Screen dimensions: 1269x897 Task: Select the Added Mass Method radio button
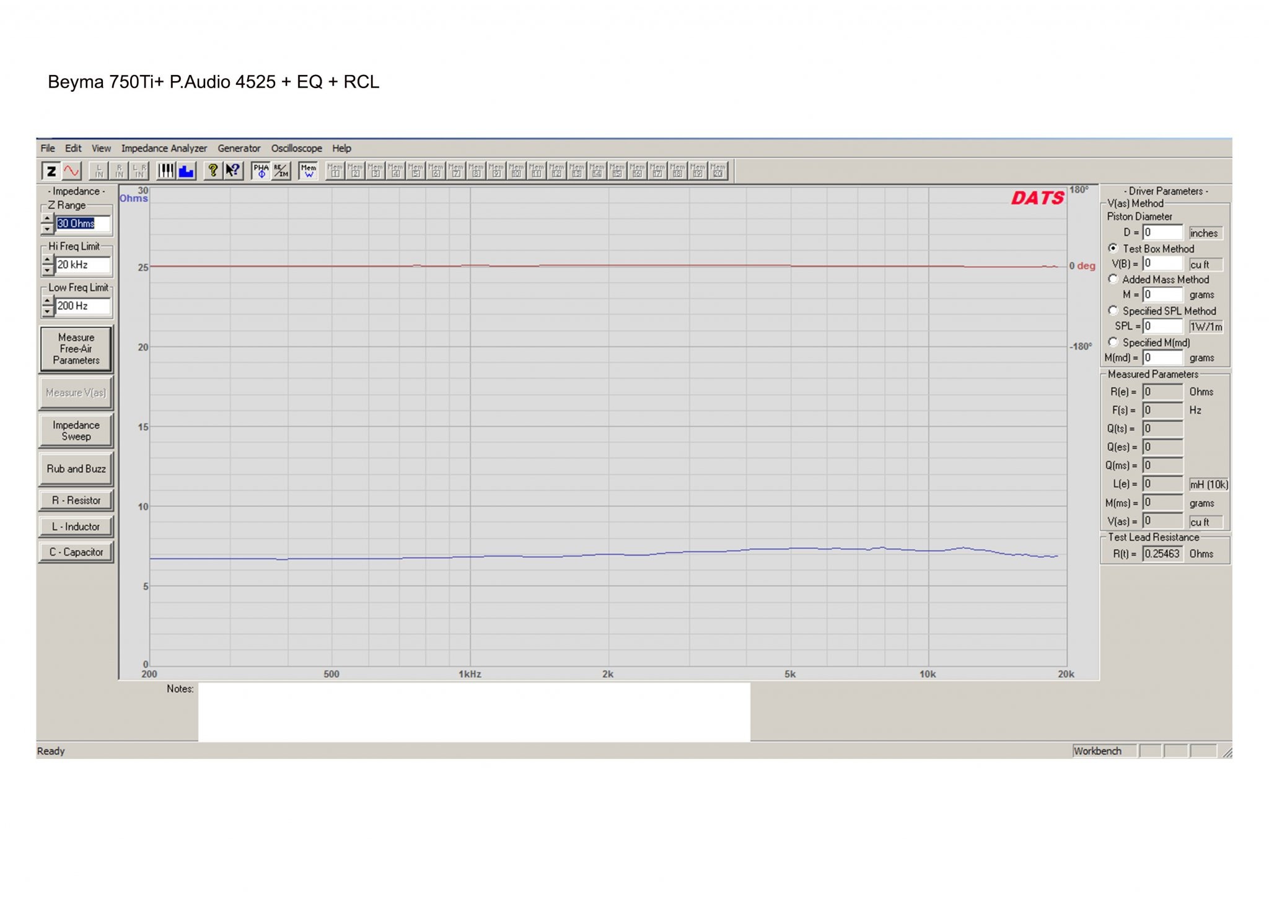[1113, 279]
